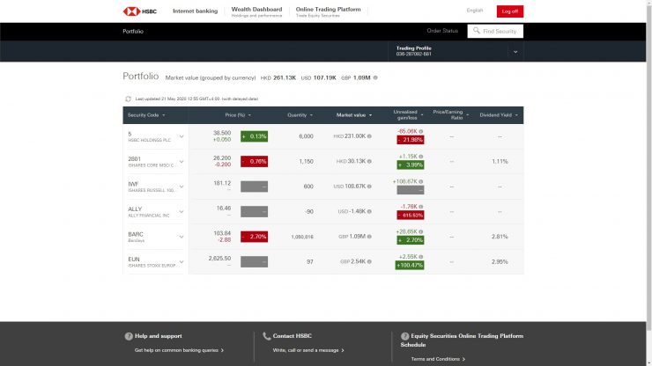Click info icon beside -85.06K unrealised loss

click(x=421, y=131)
